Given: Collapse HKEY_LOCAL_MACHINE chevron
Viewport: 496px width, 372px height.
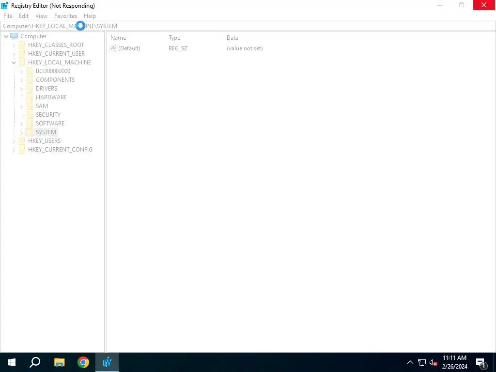Looking at the screenshot, I should pyautogui.click(x=14, y=62).
